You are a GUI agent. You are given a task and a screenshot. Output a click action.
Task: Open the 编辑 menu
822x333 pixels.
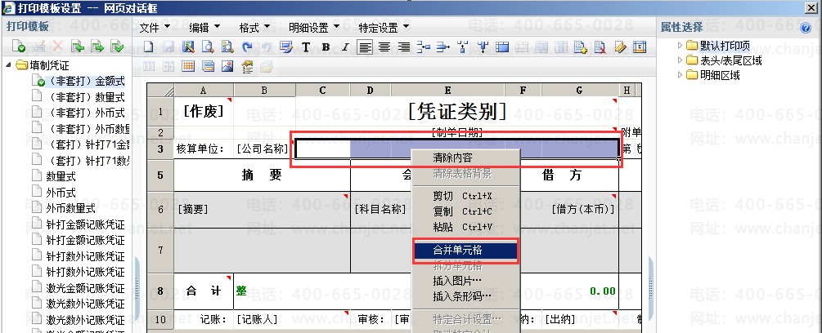pyautogui.click(x=205, y=27)
